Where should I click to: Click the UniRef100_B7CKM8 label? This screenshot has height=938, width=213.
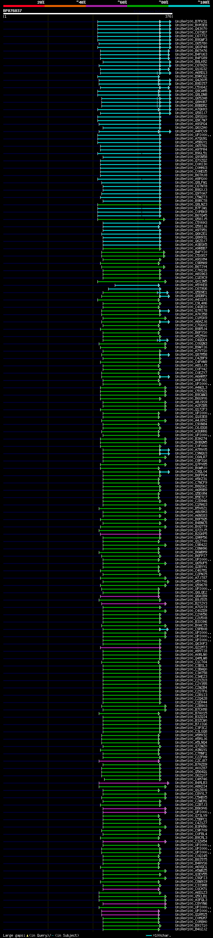(191, 709)
